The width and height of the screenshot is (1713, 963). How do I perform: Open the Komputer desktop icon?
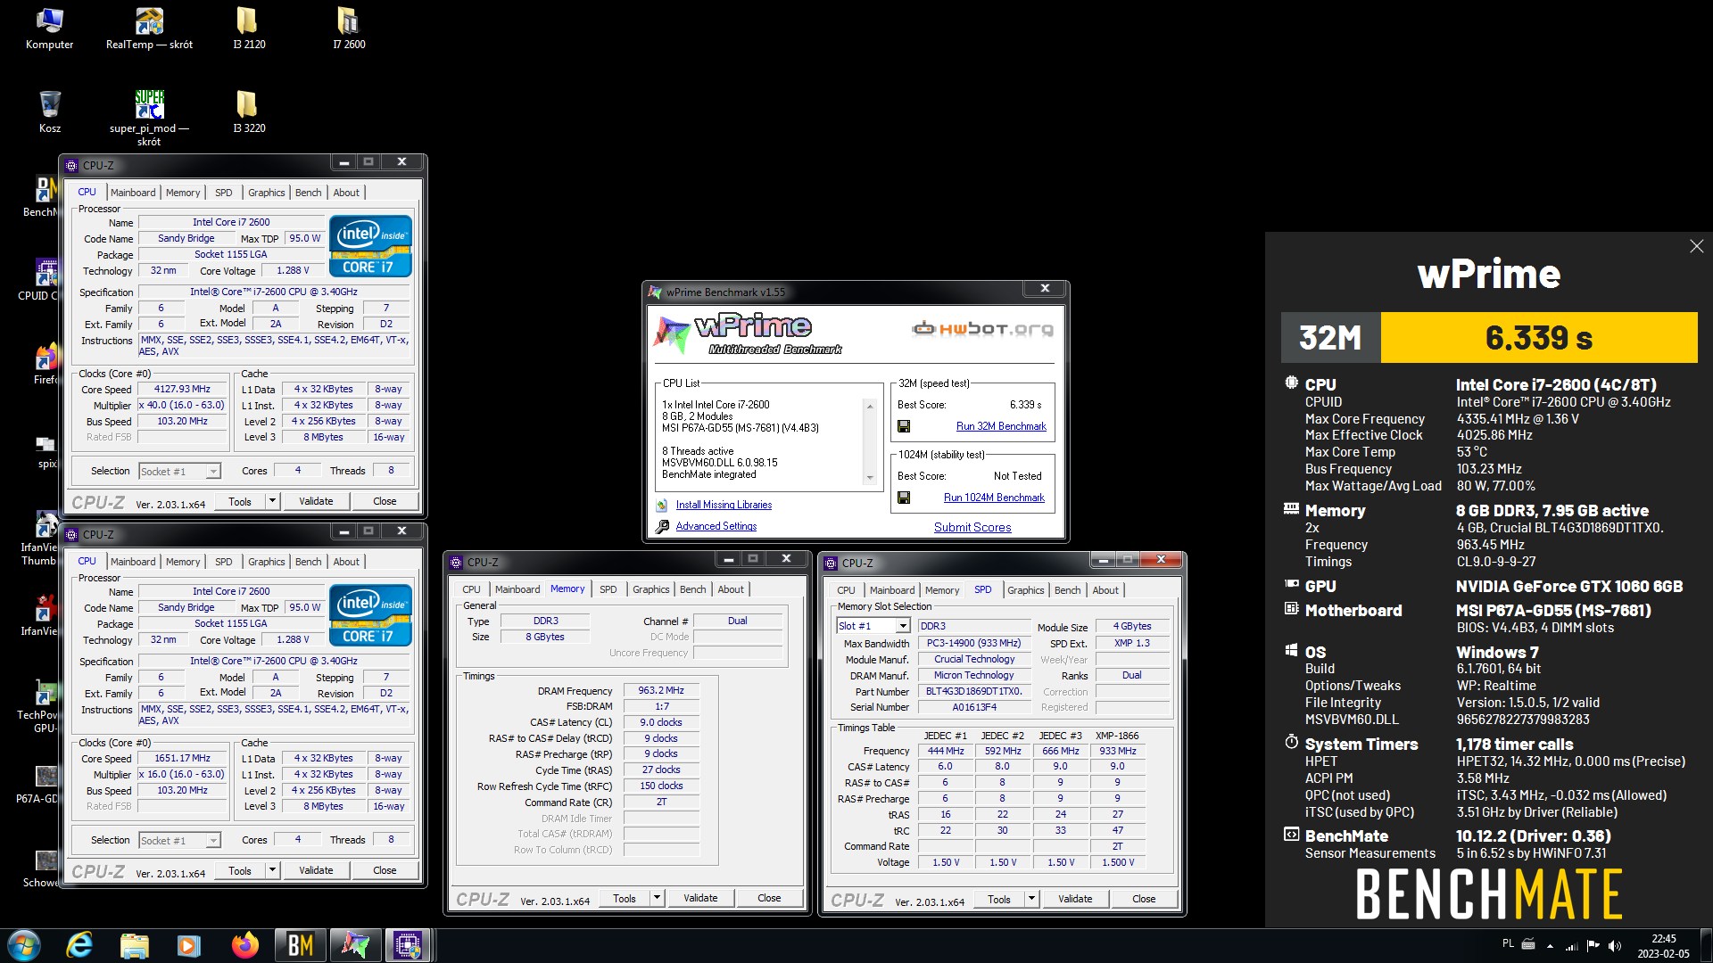[49, 29]
